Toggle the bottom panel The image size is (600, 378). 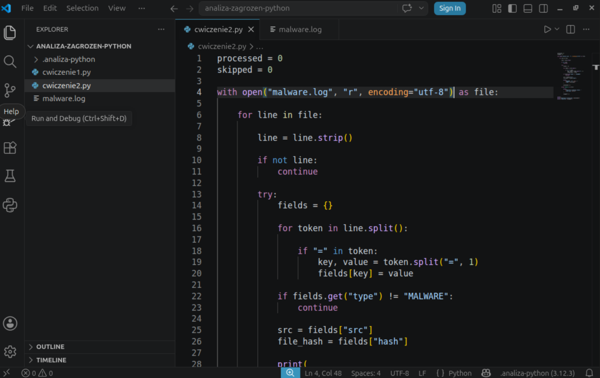[x=528, y=8]
